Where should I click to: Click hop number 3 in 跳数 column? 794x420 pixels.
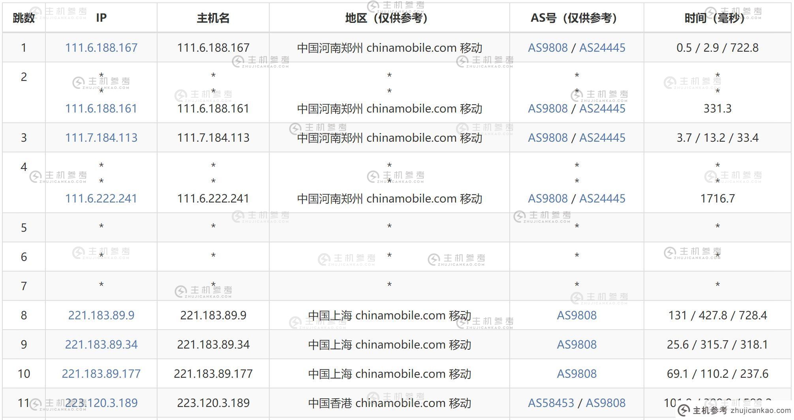(x=24, y=138)
